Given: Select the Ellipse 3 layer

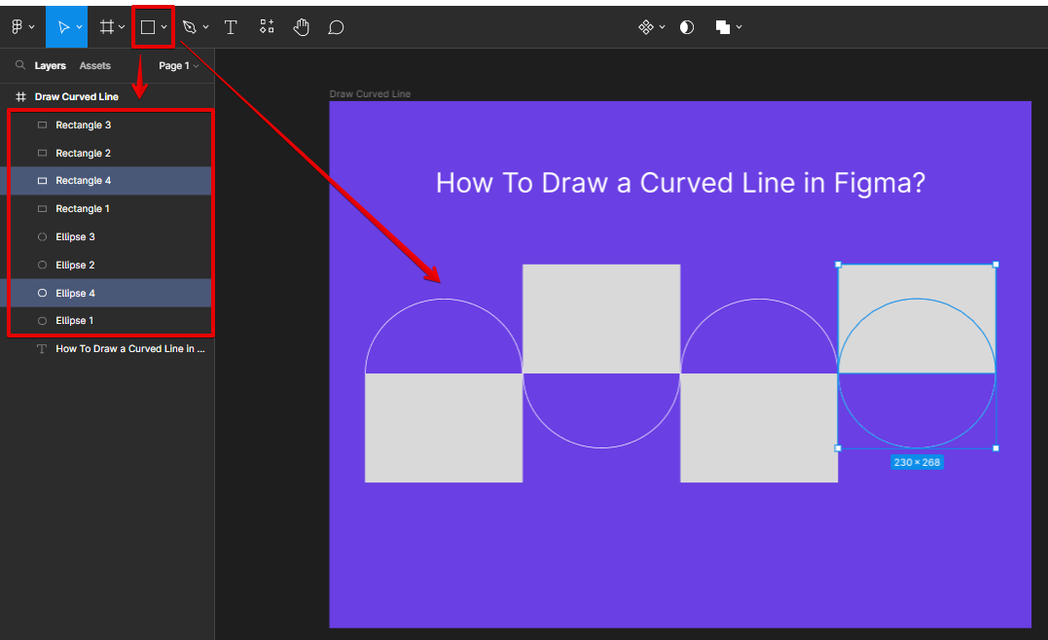Looking at the screenshot, I should [75, 237].
